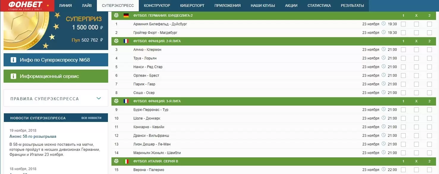Viewport: 439px width, 174px height.
Task: Check outcome 1 for Арминия Билефельд - Дуйсбург
Action: pyautogui.click(x=403, y=24)
